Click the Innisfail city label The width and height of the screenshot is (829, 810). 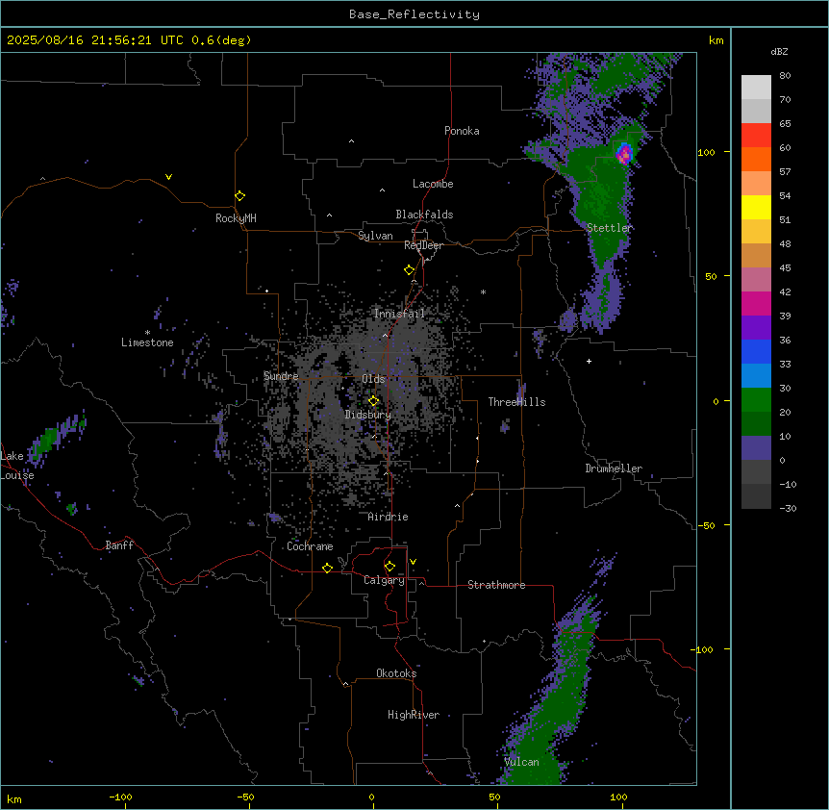(399, 314)
